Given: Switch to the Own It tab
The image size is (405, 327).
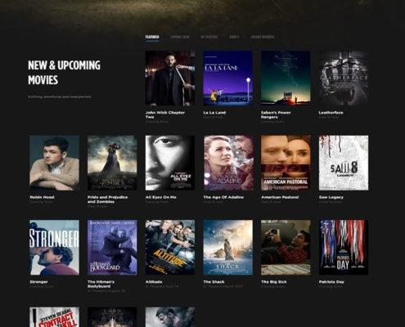Looking at the screenshot, I should click(x=234, y=37).
